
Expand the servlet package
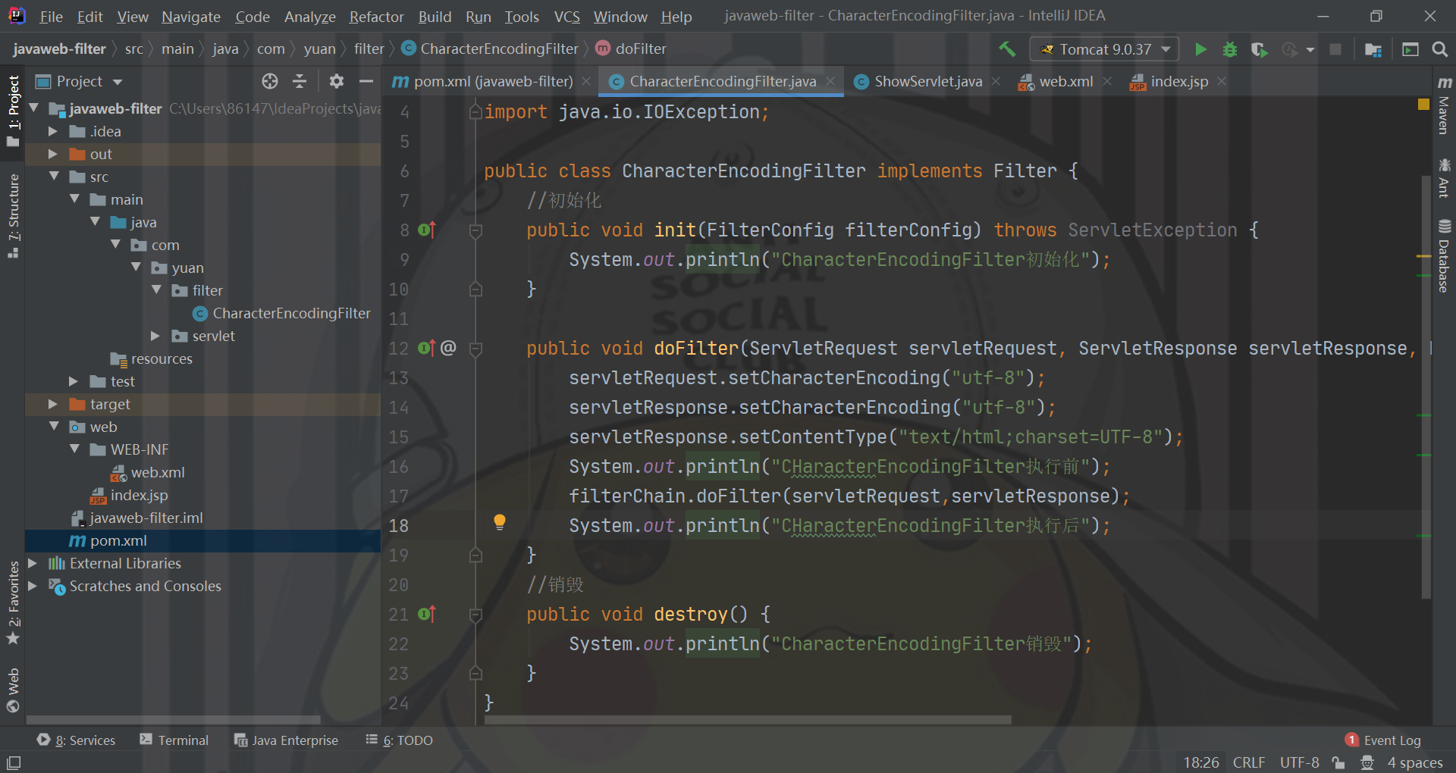[x=155, y=336]
